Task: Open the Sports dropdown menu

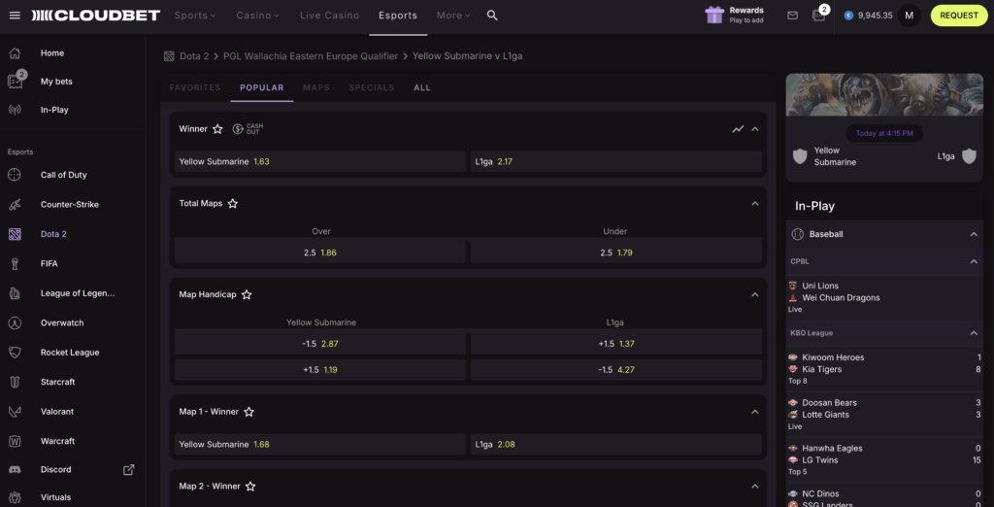Action: [195, 16]
